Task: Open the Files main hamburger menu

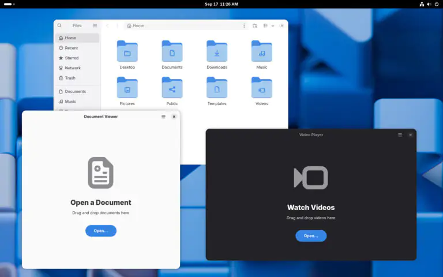Action: click(95, 25)
